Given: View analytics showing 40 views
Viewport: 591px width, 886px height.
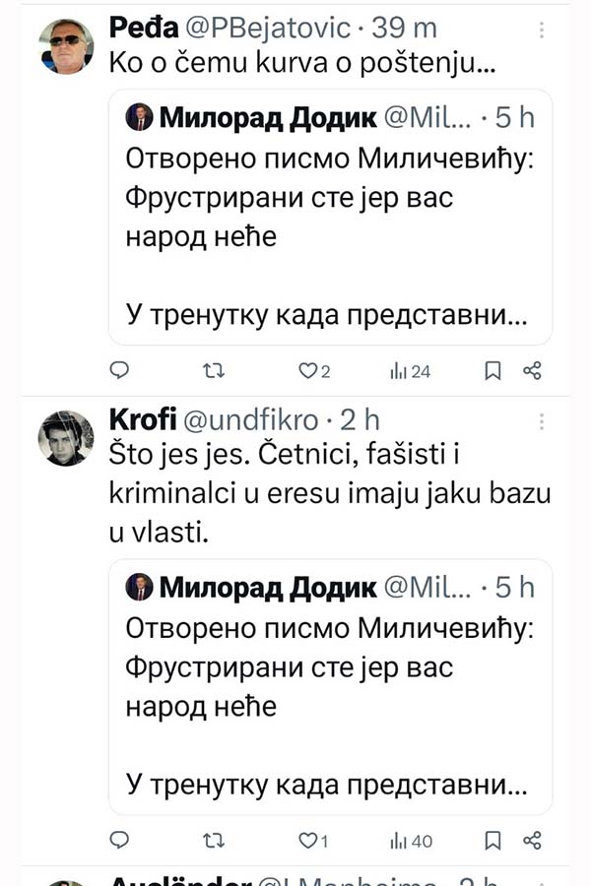Looking at the screenshot, I should [411, 841].
